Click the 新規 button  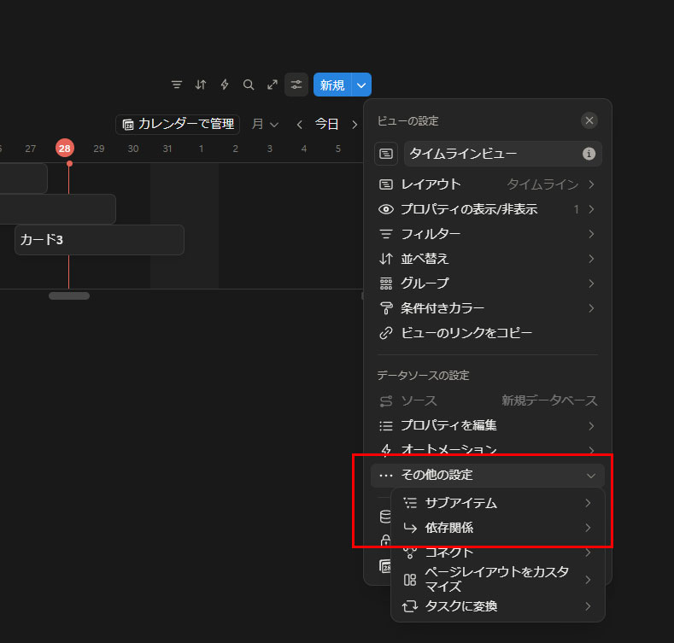pyautogui.click(x=332, y=85)
